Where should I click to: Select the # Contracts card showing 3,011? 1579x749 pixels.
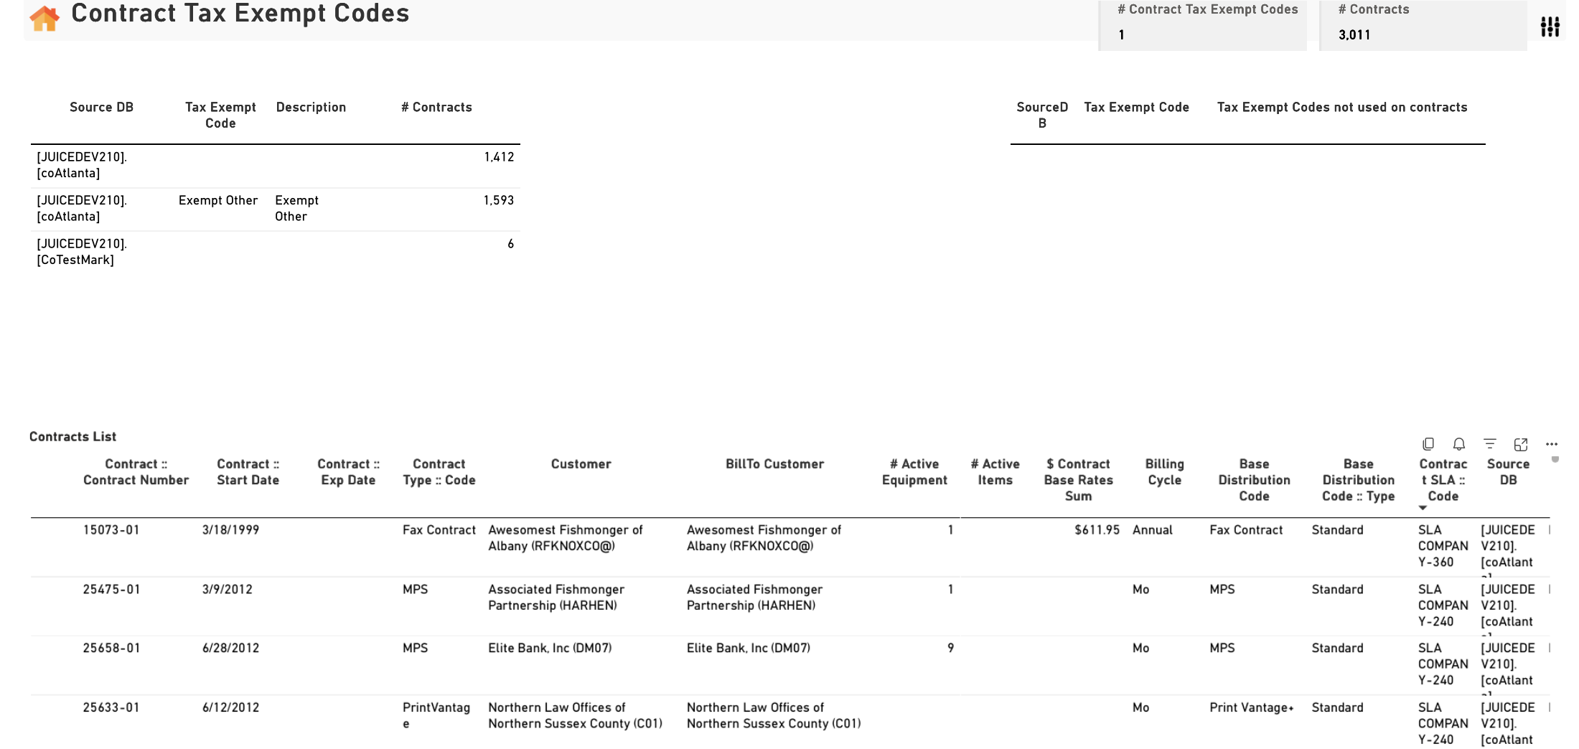(1424, 24)
